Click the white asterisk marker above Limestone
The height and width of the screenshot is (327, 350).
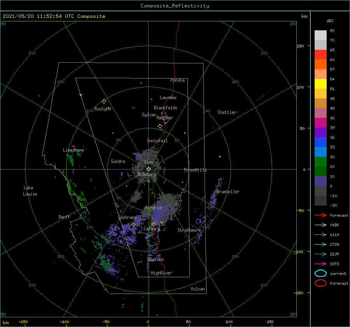pyautogui.click(x=73, y=147)
